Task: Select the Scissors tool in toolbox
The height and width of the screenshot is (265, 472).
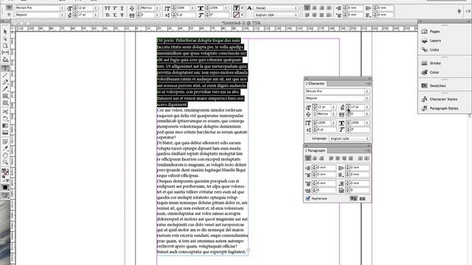Action: click(5, 112)
